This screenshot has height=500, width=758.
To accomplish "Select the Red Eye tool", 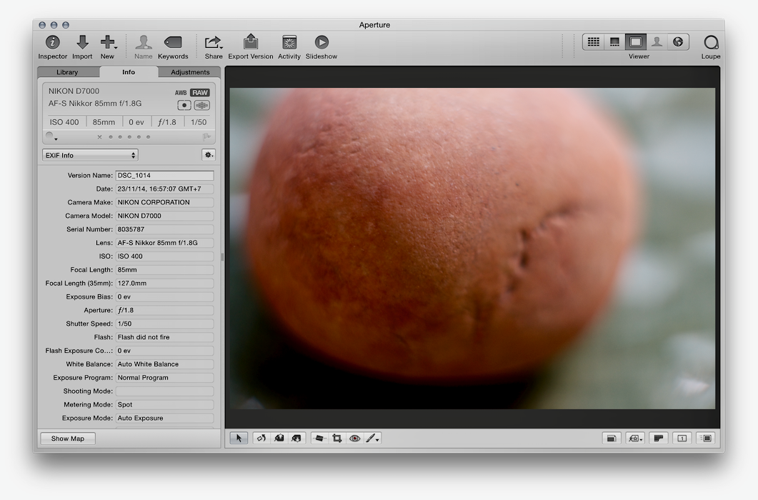I will [x=355, y=438].
